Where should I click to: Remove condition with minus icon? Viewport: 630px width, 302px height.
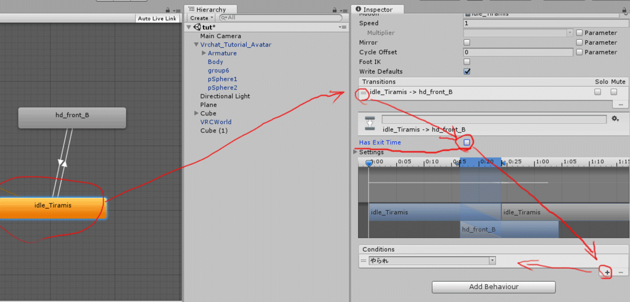tap(621, 273)
